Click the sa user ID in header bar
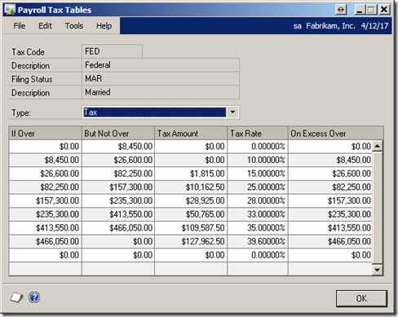The height and width of the screenshot is (317, 398). (x=298, y=26)
